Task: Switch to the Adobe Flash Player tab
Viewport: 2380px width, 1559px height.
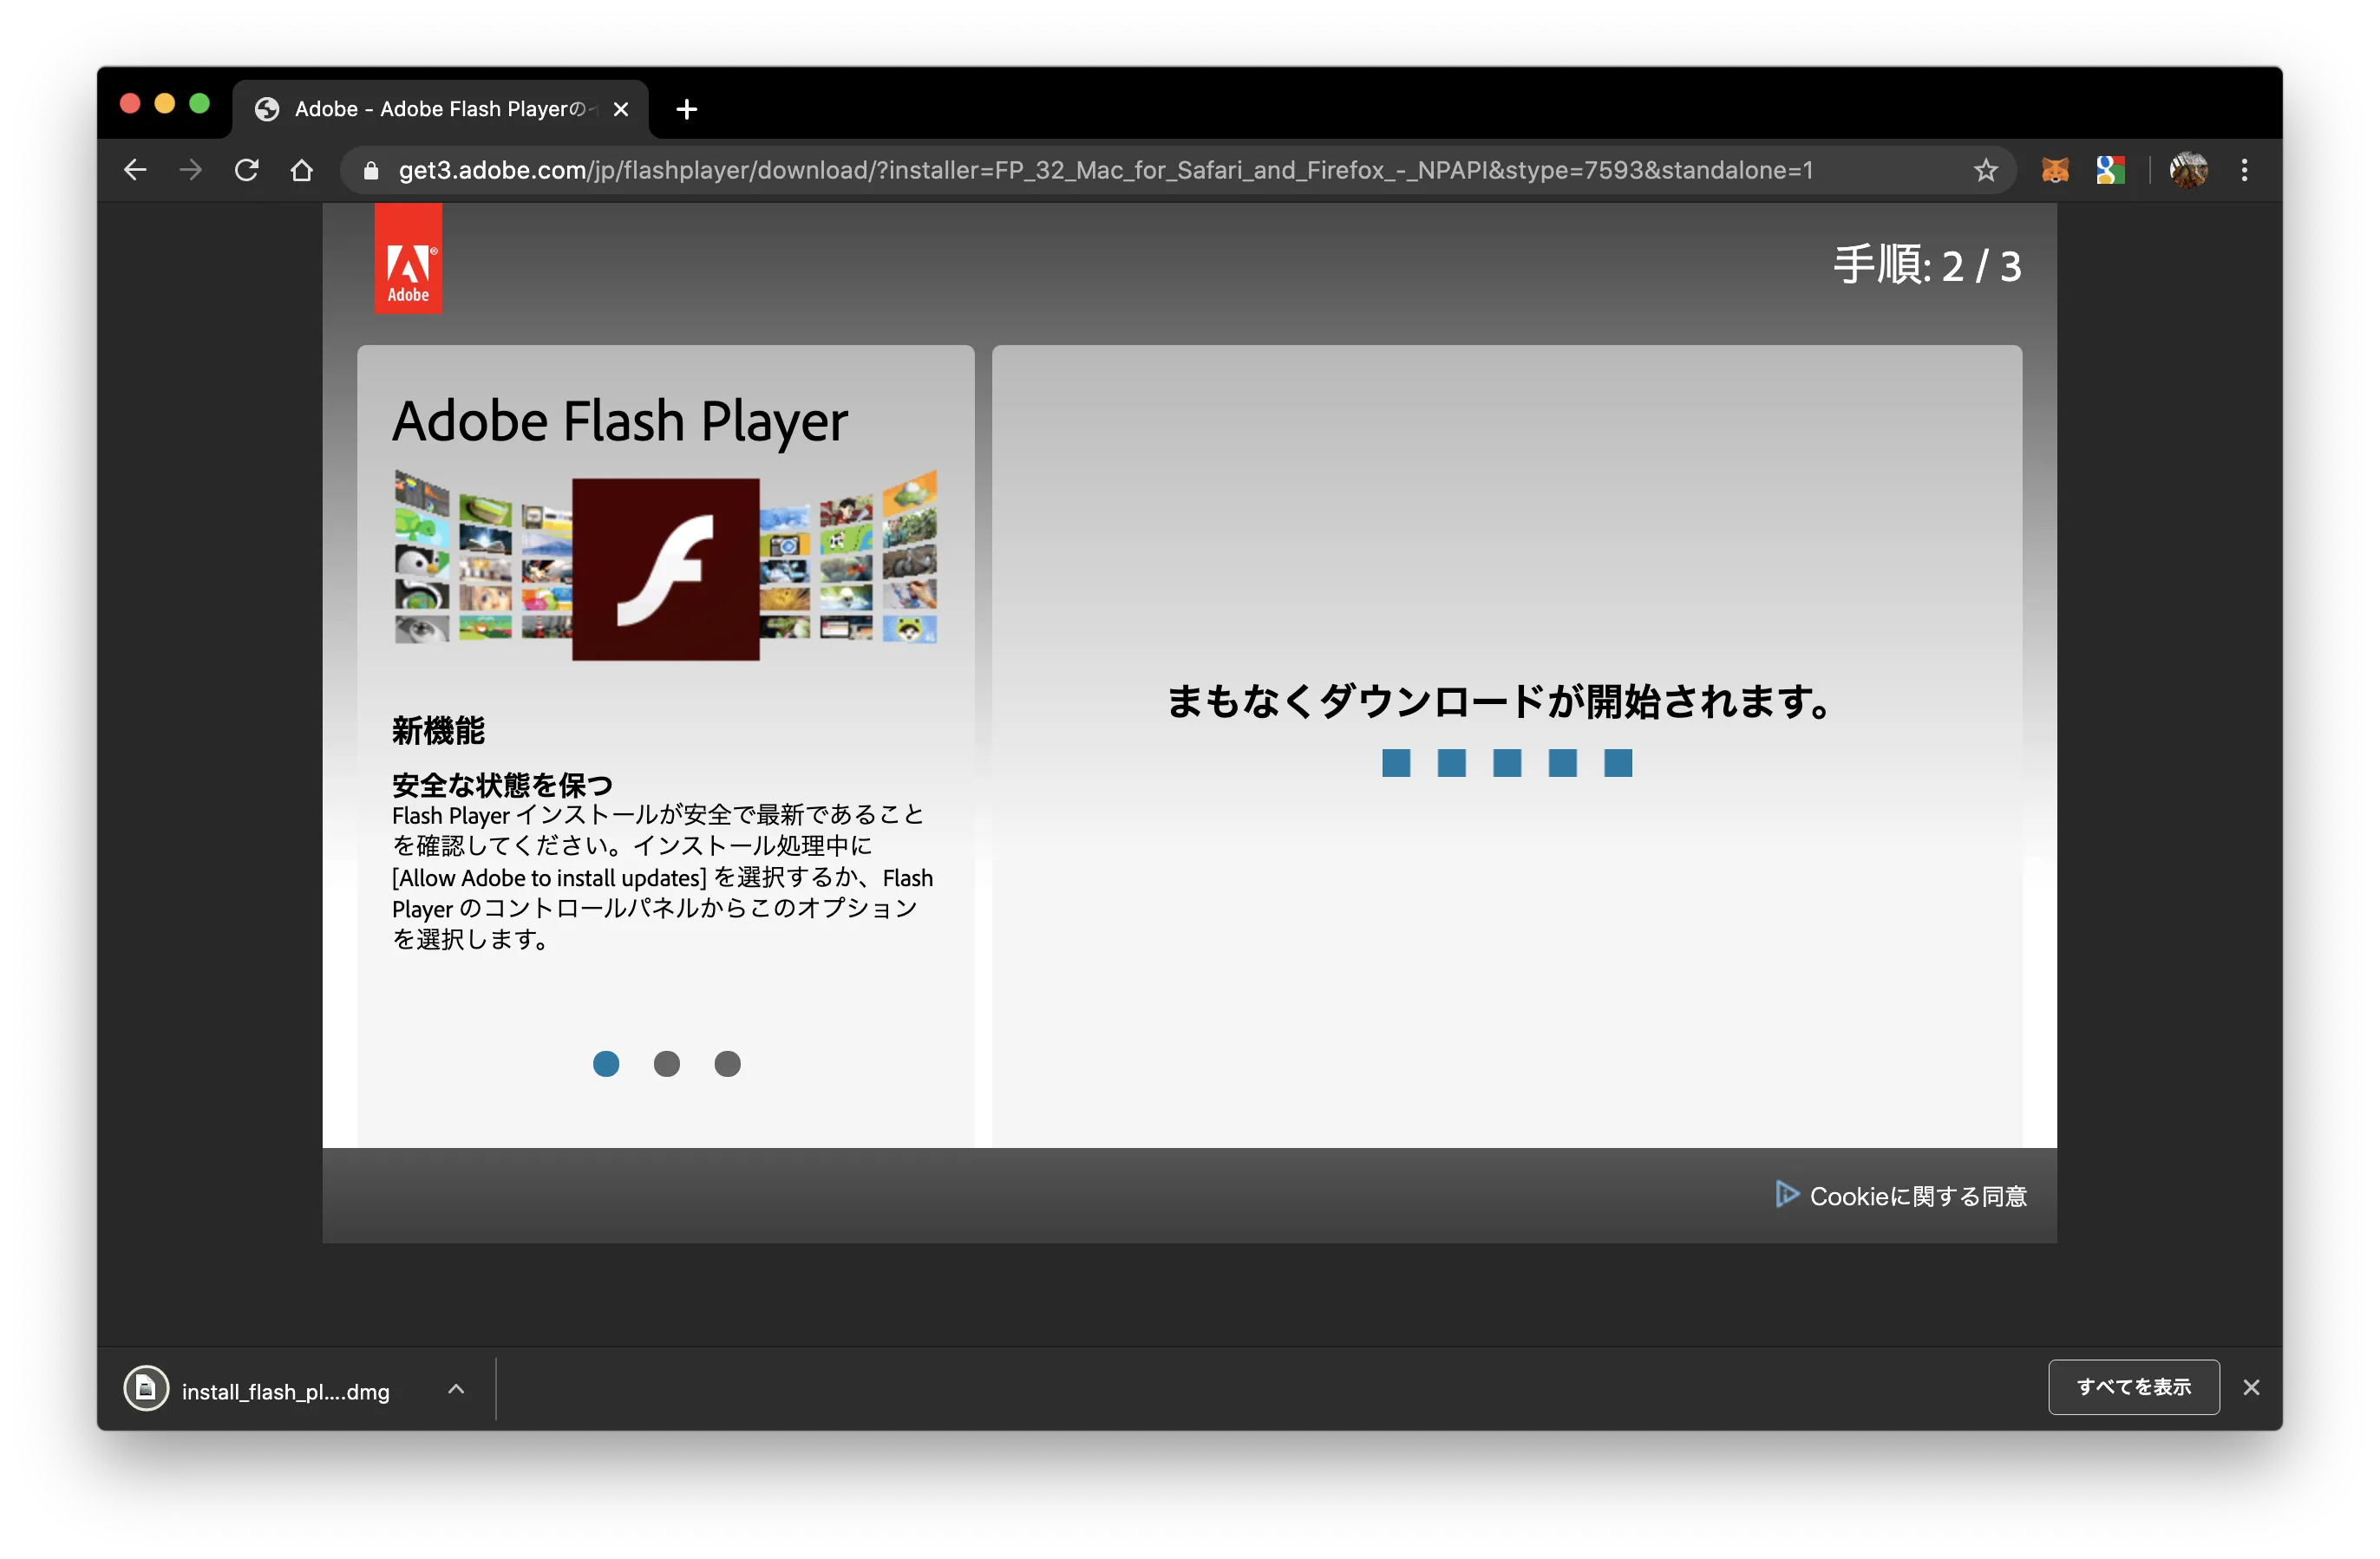Action: (x=430, y=108)
